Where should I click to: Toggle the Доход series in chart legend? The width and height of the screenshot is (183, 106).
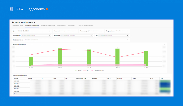click(x=78, y=70)
